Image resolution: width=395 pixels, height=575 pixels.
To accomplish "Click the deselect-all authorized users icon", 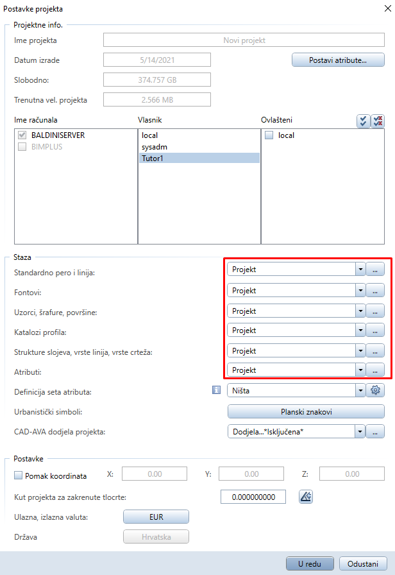I will tap(378, 121).
